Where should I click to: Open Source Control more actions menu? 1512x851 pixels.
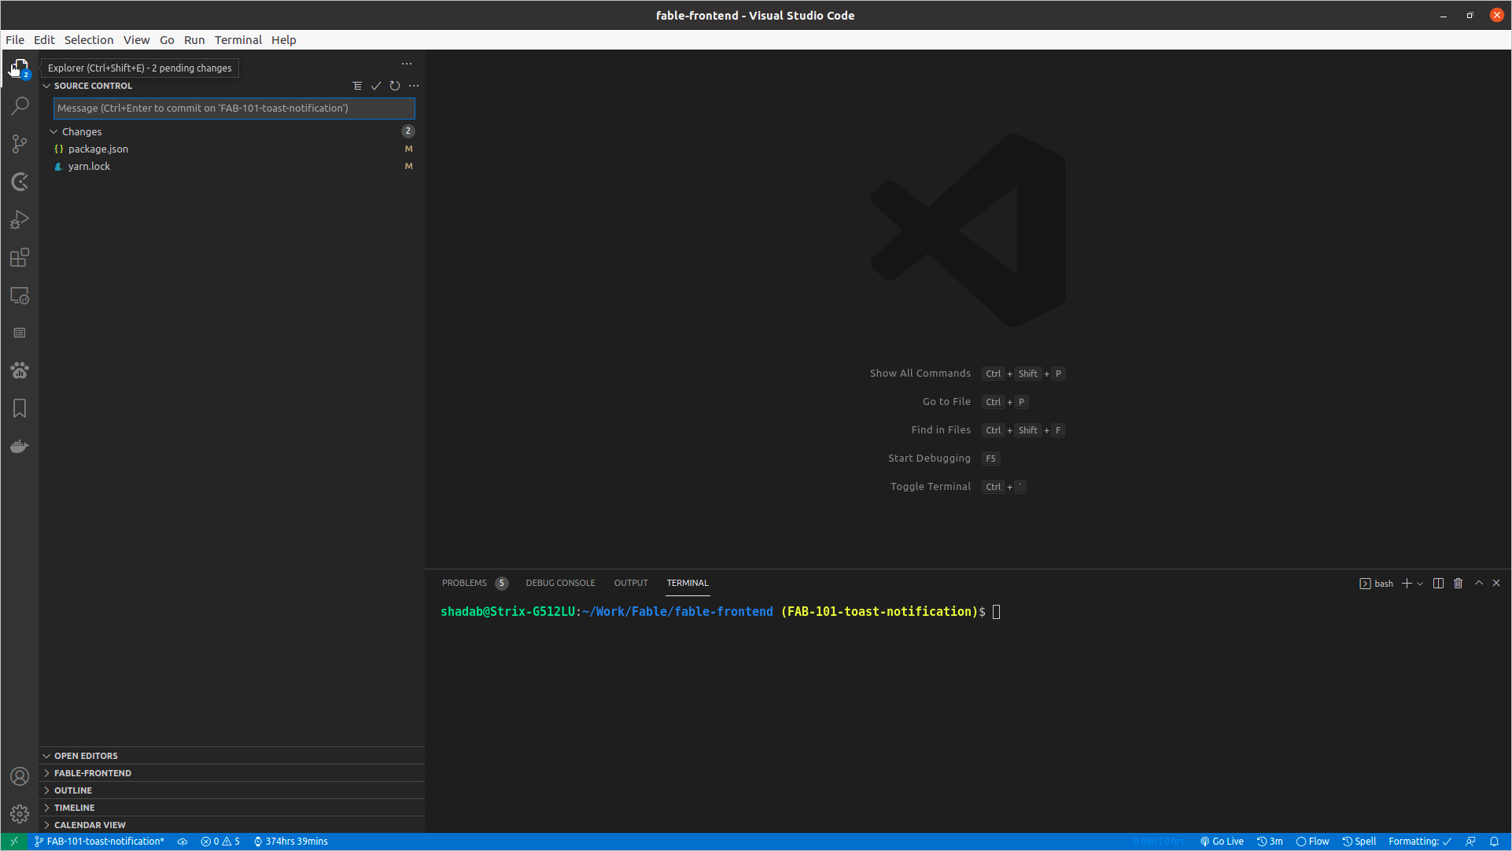[x=414, y=86]
